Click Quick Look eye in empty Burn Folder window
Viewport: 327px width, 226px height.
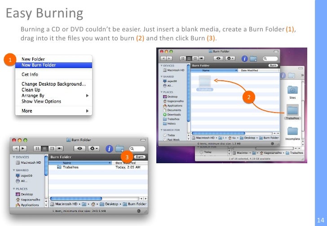click(x=218, y=59)
